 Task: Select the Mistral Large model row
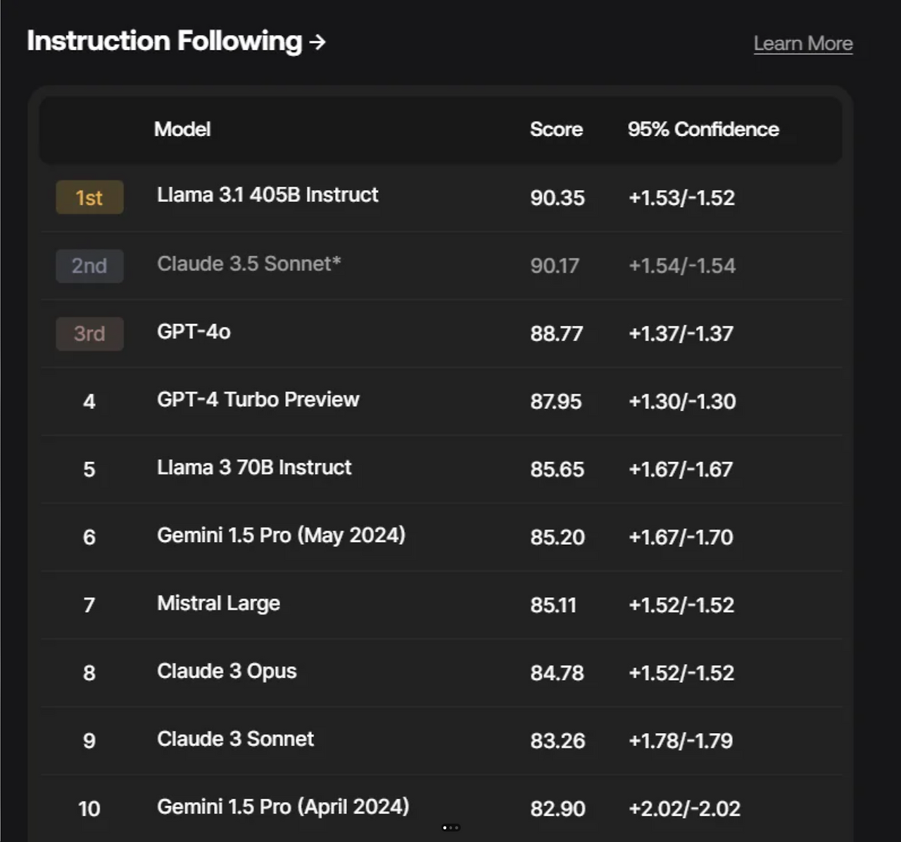click(x=218, y=603)
